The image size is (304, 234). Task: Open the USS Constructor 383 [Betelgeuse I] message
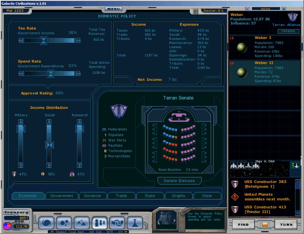click(x=265, y=184)
